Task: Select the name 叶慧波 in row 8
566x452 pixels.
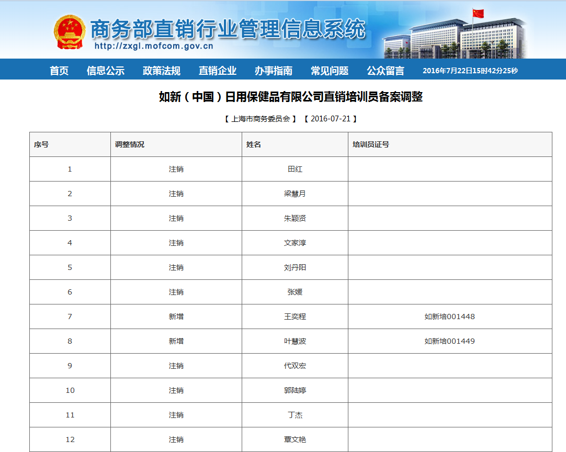Action: pos(295,341)
